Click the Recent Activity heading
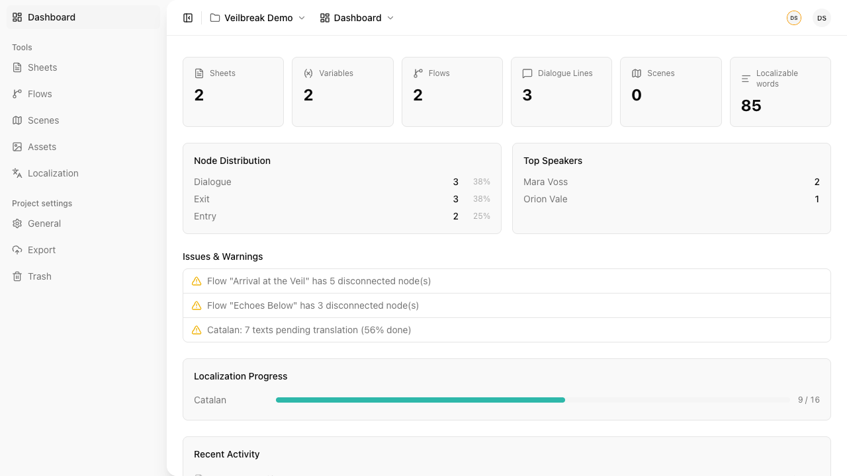 226,454
